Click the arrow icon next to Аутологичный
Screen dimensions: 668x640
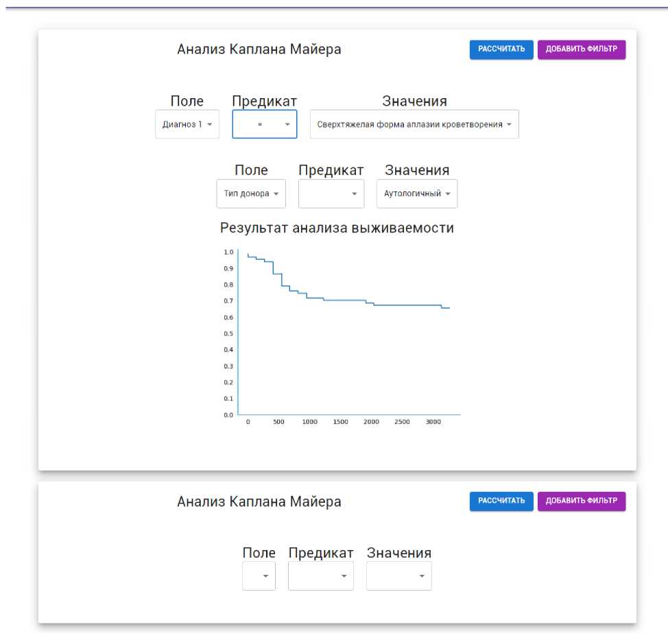[x=448, y=194]
